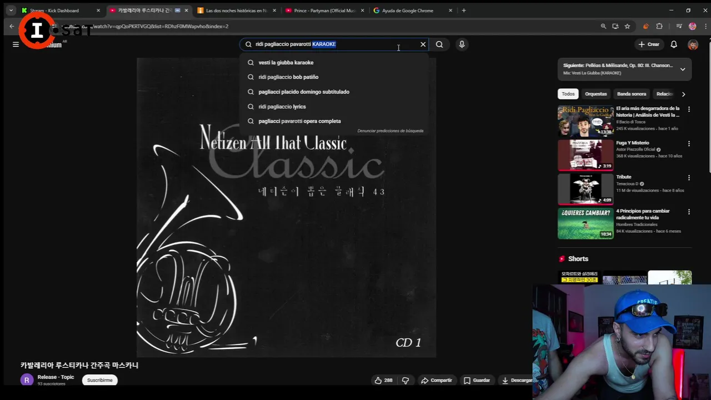Switch to Ayuda de Google Chrome tab
This screenshot has height=400, width=711.
tap(413, 11)
